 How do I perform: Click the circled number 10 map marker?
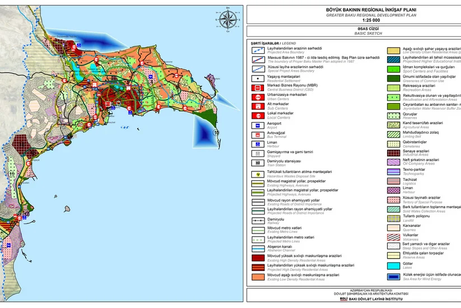pos(216,133)
